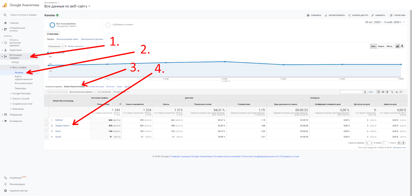This screenshot has width=412, height=196.
Task: Switch to Электронная торговля tab
Action: (x=92, y=39)
